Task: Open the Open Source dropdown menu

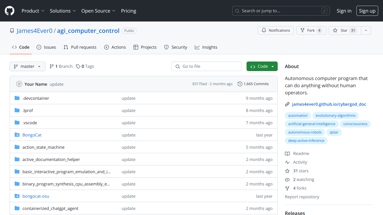Action: pyautogui.click(x=98, y=11)
